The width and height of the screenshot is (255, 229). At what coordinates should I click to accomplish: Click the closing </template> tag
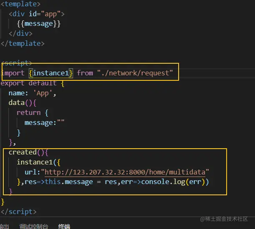coord(23,43)
